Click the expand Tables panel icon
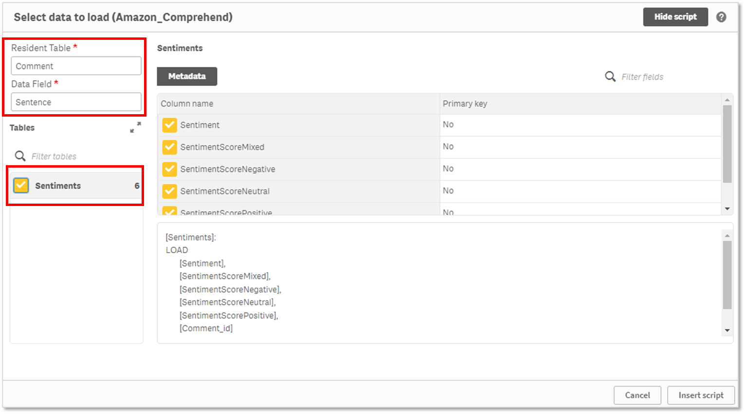 click(x=135, y=127)
